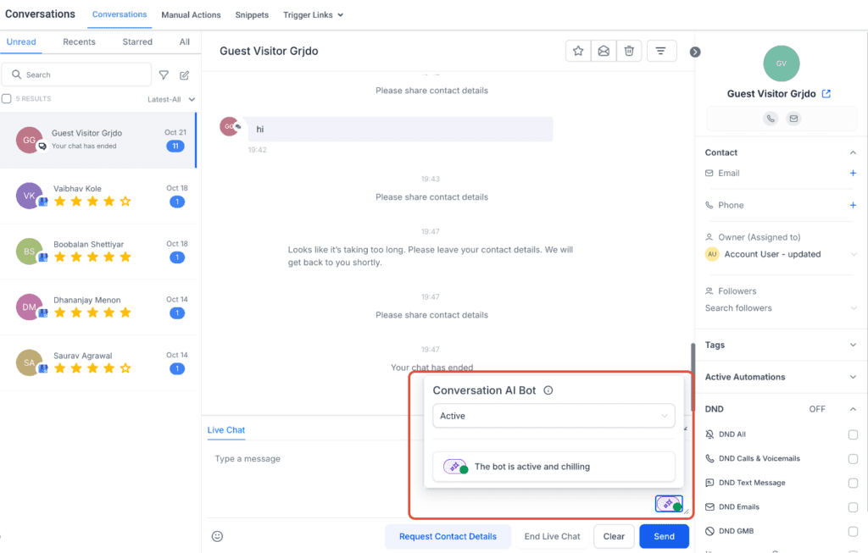Click the Request Contact Details button
Viewport: 868px width, 553px height.
point(448,536)
